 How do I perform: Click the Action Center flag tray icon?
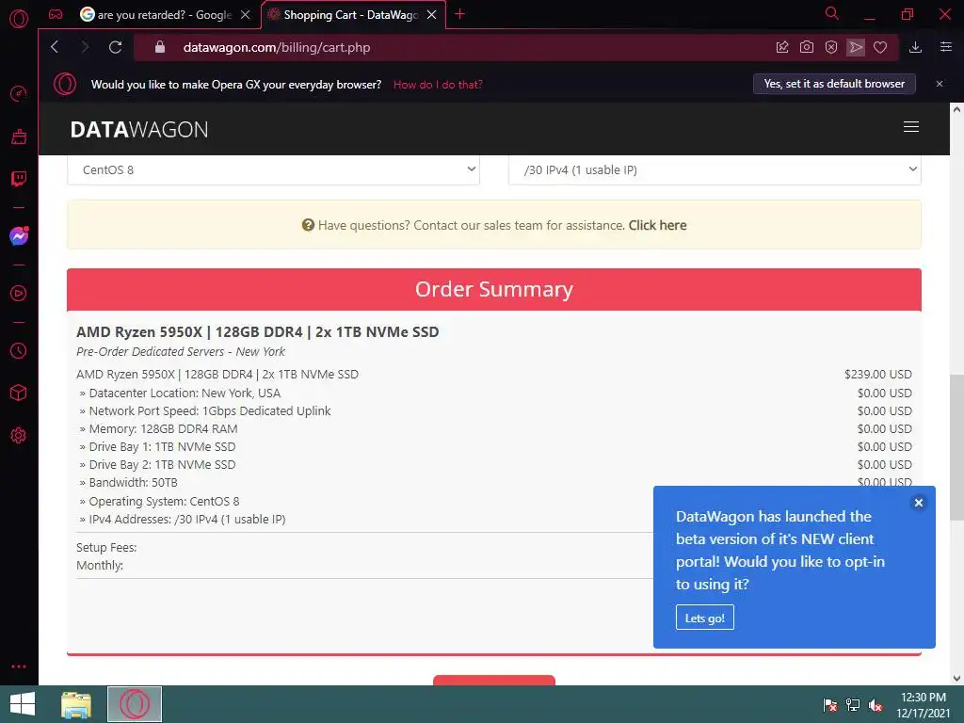click(x=830, y=704)
